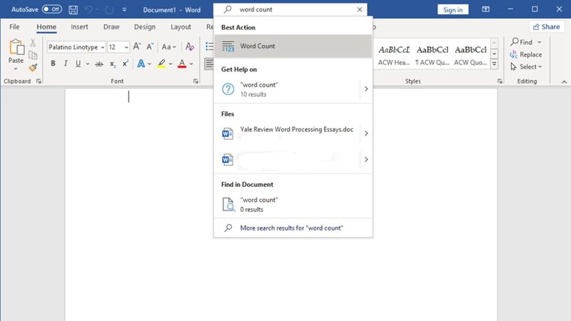571x321 pixels.
Task: Toggle Italic formatting
Action: [x=66, y=64]
